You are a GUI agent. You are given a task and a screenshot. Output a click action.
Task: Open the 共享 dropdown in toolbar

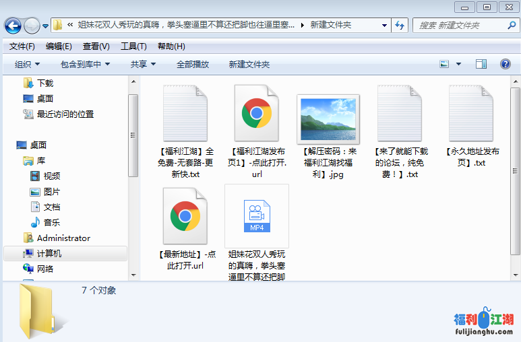[143, 64]
